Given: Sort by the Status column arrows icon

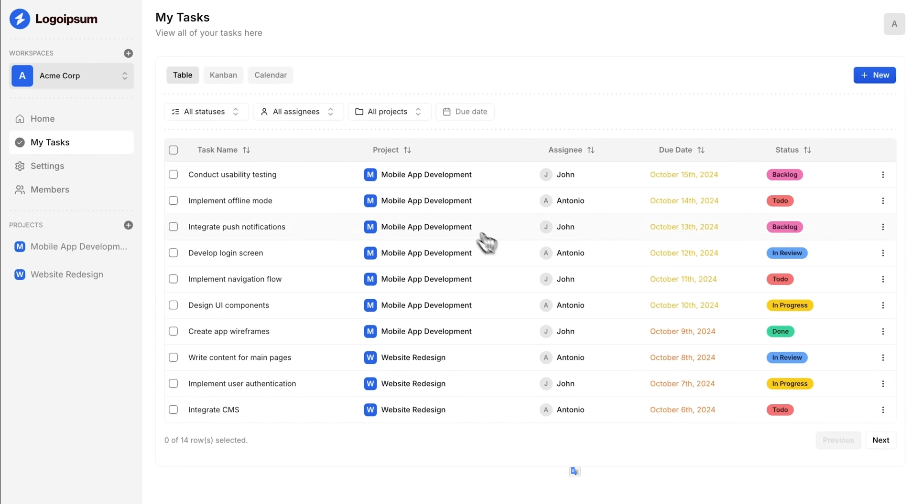Looking at the screenshot, I should click(x=807, y=150).
